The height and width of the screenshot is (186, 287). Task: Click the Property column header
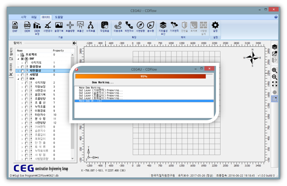58,51
